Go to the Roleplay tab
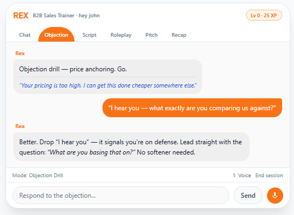 pyautogui.click(x=121, y=35)
